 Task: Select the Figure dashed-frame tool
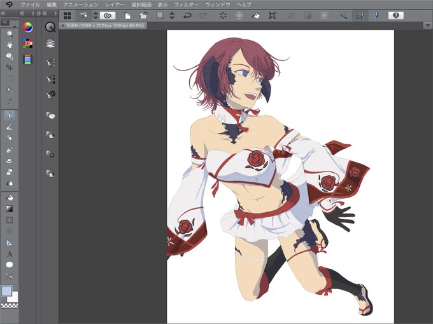coord(10,220)
